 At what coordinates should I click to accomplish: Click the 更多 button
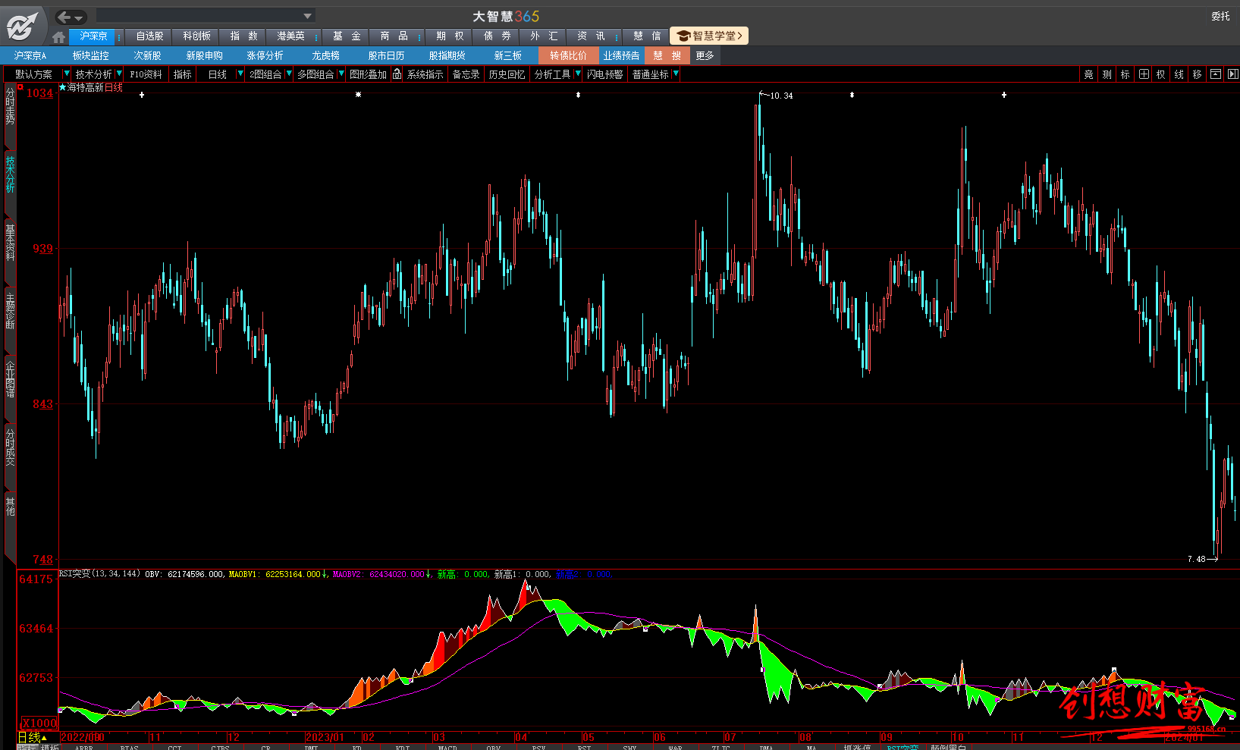click(x=705, y=55)
